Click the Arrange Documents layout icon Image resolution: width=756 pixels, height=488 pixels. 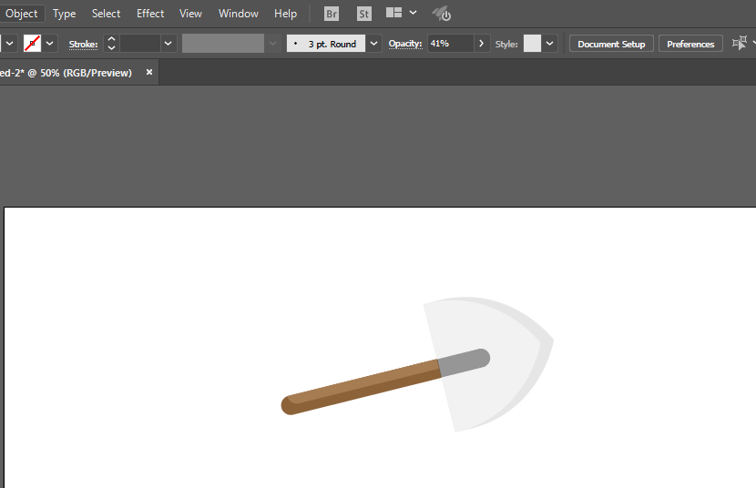[394, 14]
